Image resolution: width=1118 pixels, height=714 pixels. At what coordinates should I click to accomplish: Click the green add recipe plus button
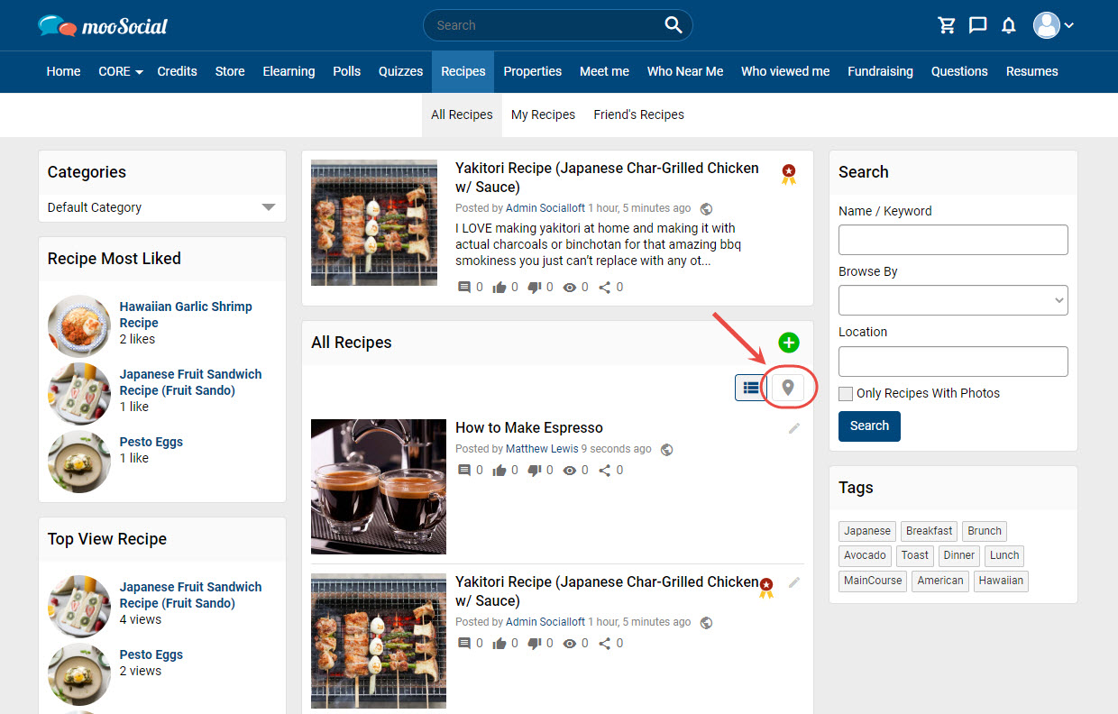[x=789, y=343]
